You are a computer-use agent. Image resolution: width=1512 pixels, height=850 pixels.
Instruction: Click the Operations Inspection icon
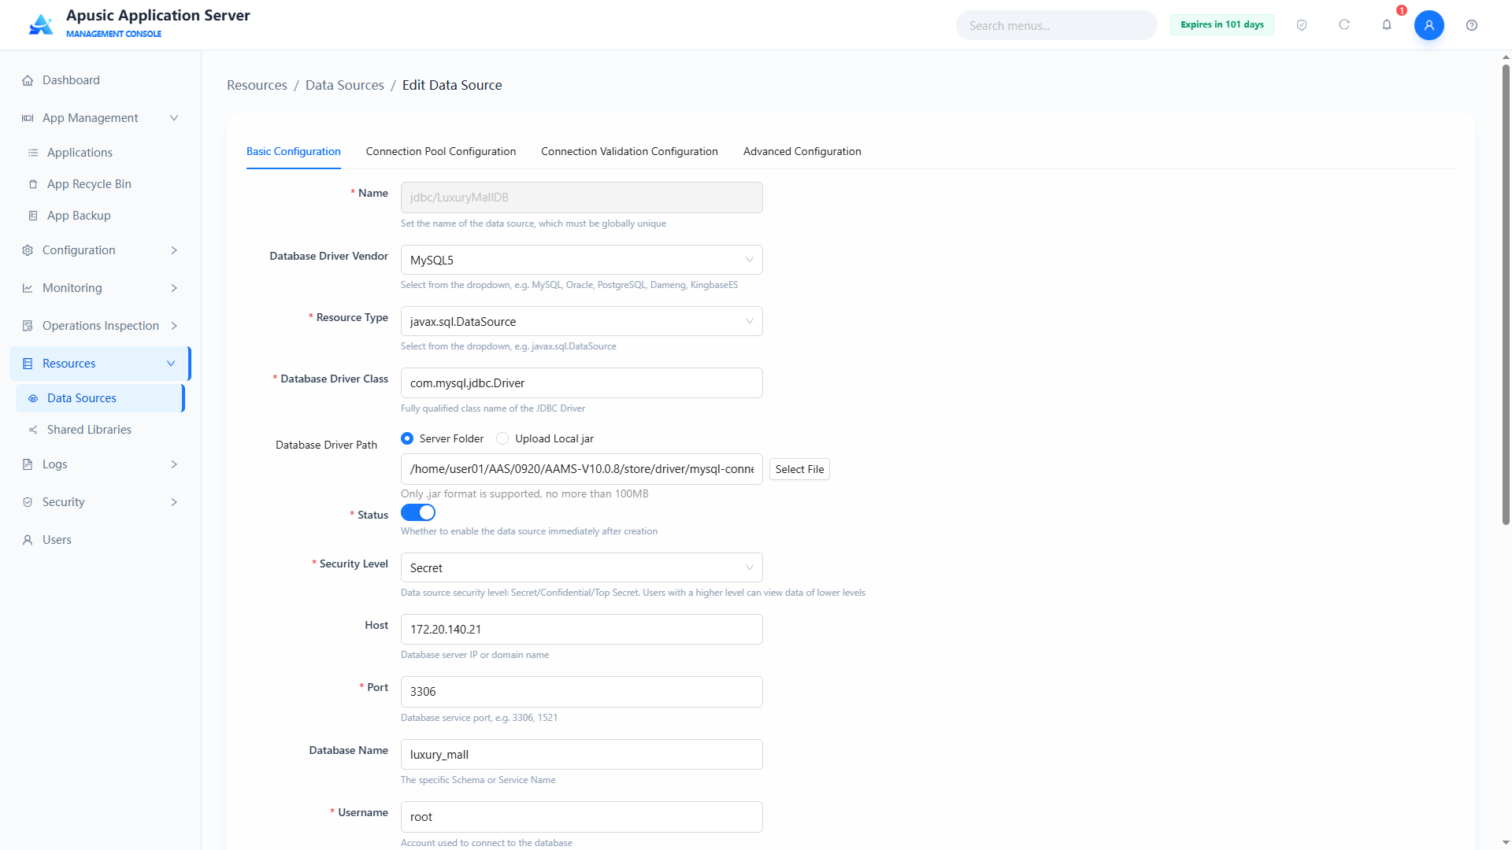[28, 326]
